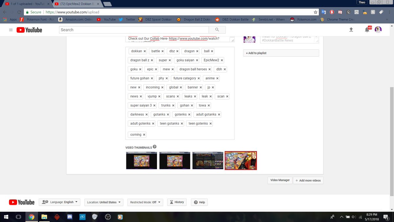The width and height of the screenshot is (394, 222).
Task: Click the page vertical scrollbar
Action: tap(392, 141)
